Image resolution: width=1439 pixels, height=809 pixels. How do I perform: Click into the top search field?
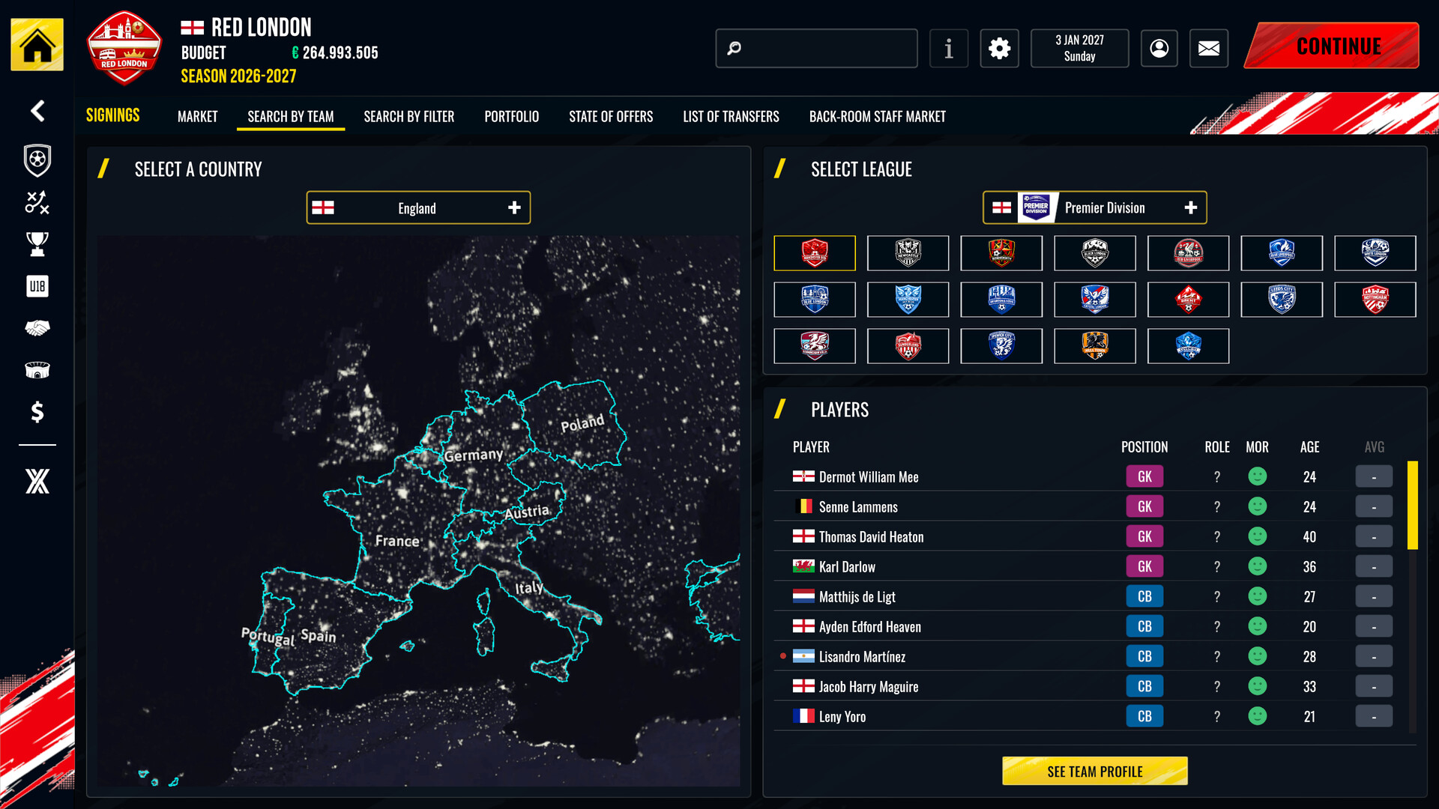click(x=816, y=49)
